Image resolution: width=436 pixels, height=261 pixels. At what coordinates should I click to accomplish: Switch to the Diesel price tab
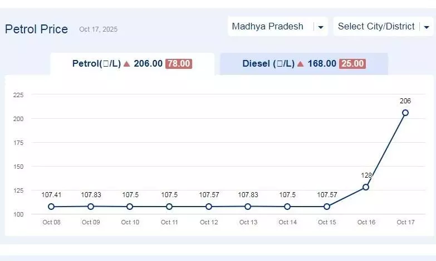[x=303, y=64]
